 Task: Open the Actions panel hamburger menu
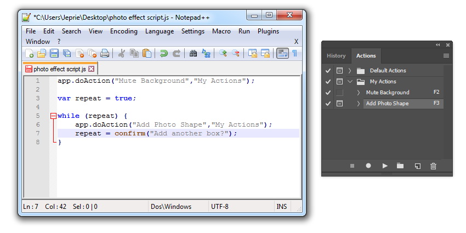click(446, 55)
